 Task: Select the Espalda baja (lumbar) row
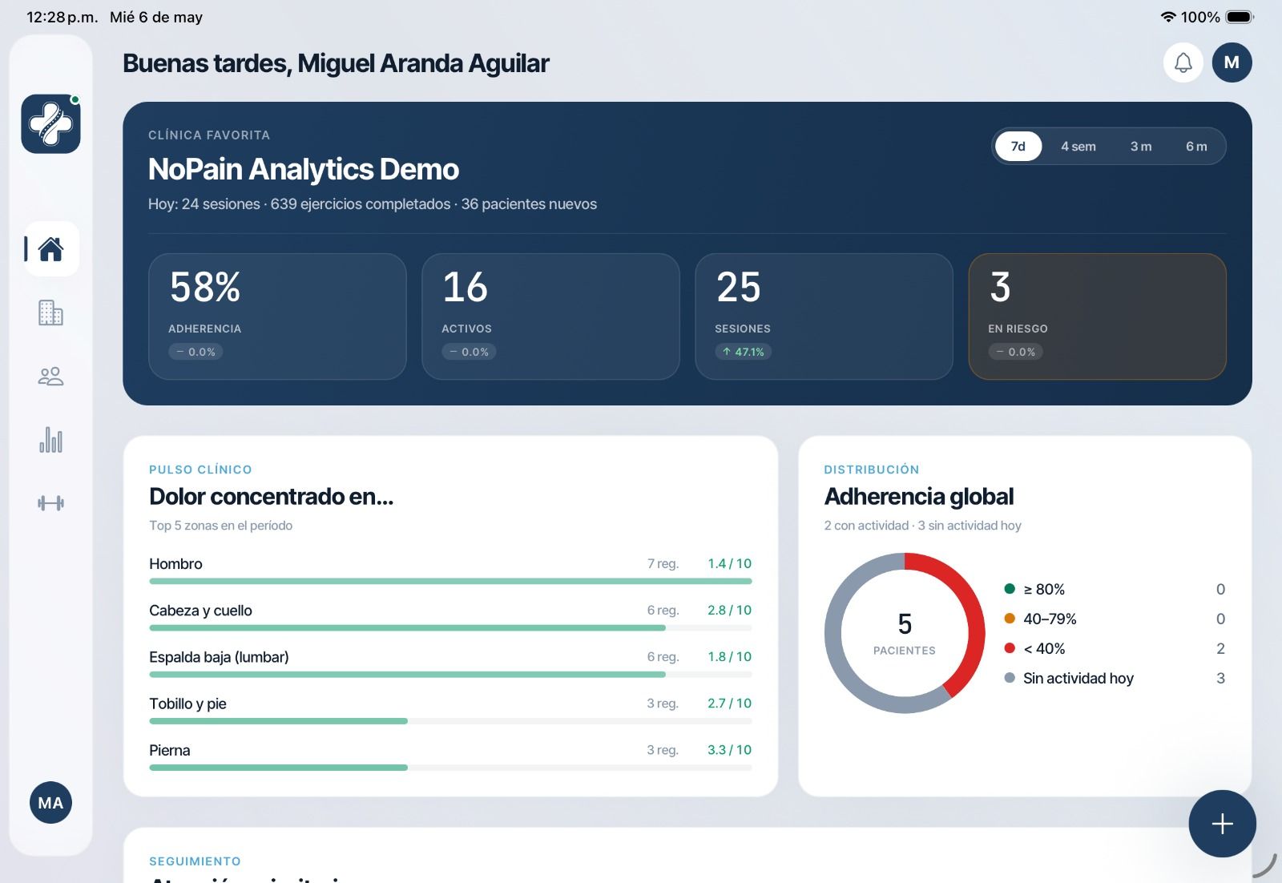point(450,663)
